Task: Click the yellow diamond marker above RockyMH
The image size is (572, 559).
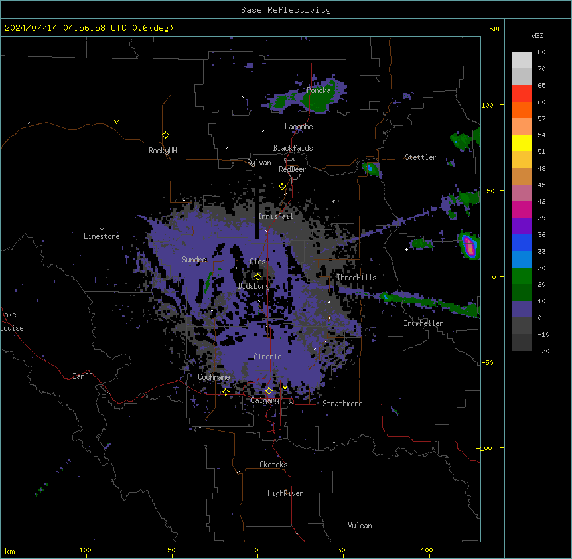Action: click(165, 135)
